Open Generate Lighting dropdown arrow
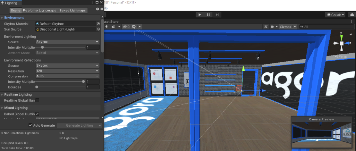Image resolution: width=356 pixels, height=151 pixels. 100,125
